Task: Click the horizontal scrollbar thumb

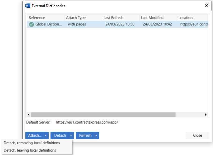Action: point(103,115)
